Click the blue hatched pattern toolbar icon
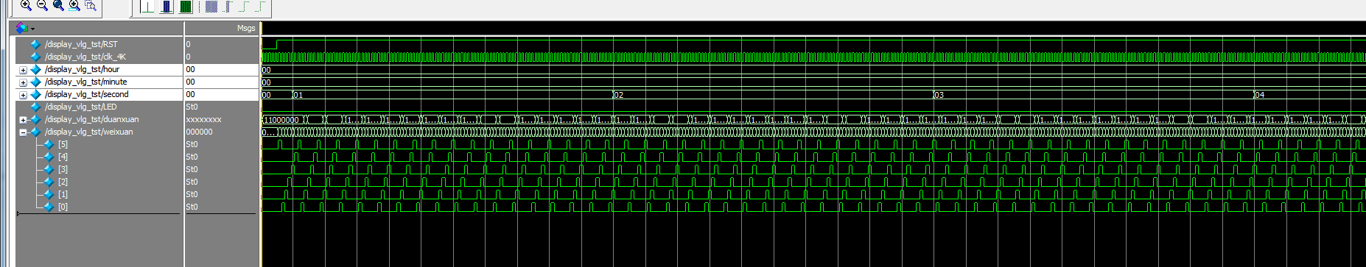 pyautogui.click(x=211, y=7)
